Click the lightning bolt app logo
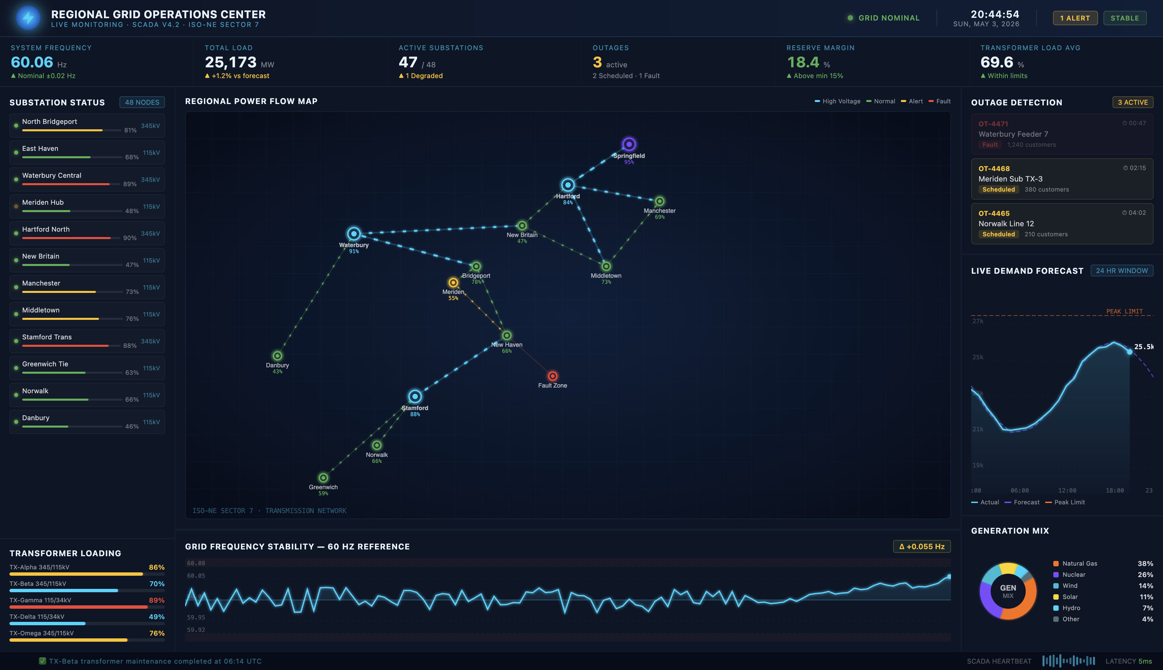Screen dimensions: 1163x670 pos(28,18)
